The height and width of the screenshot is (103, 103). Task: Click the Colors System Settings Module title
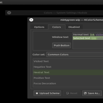65,13
